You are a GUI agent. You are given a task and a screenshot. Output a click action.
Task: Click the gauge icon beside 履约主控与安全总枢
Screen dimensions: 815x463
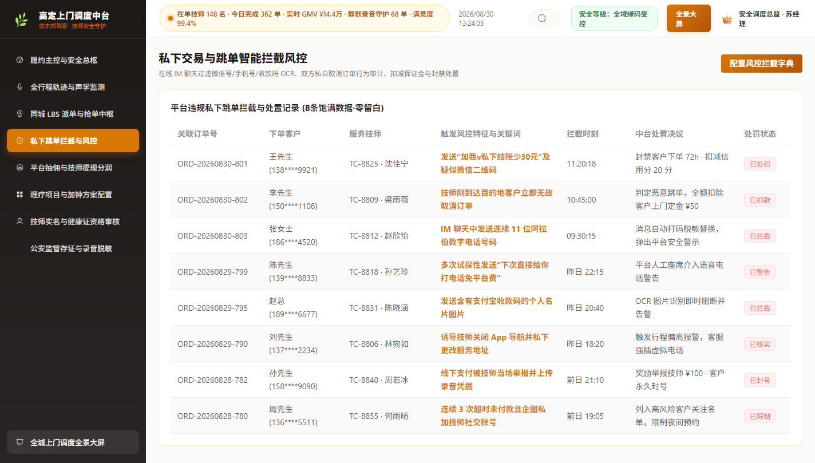tap(19, 60)
